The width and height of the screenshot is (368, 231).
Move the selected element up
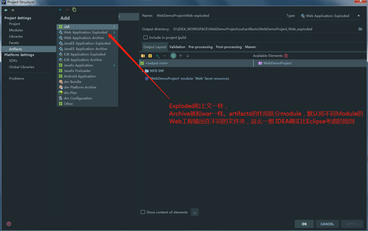[180, 56]
